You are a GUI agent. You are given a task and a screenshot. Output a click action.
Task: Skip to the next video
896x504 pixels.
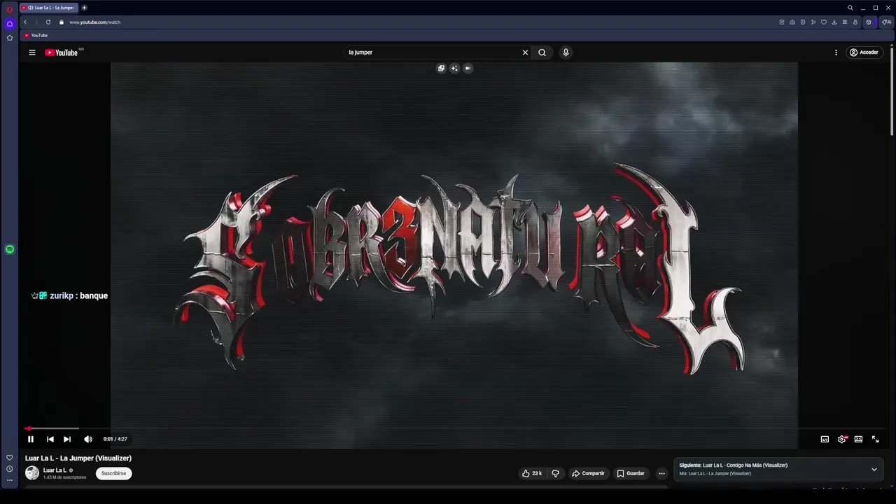[x=67, y=439]
